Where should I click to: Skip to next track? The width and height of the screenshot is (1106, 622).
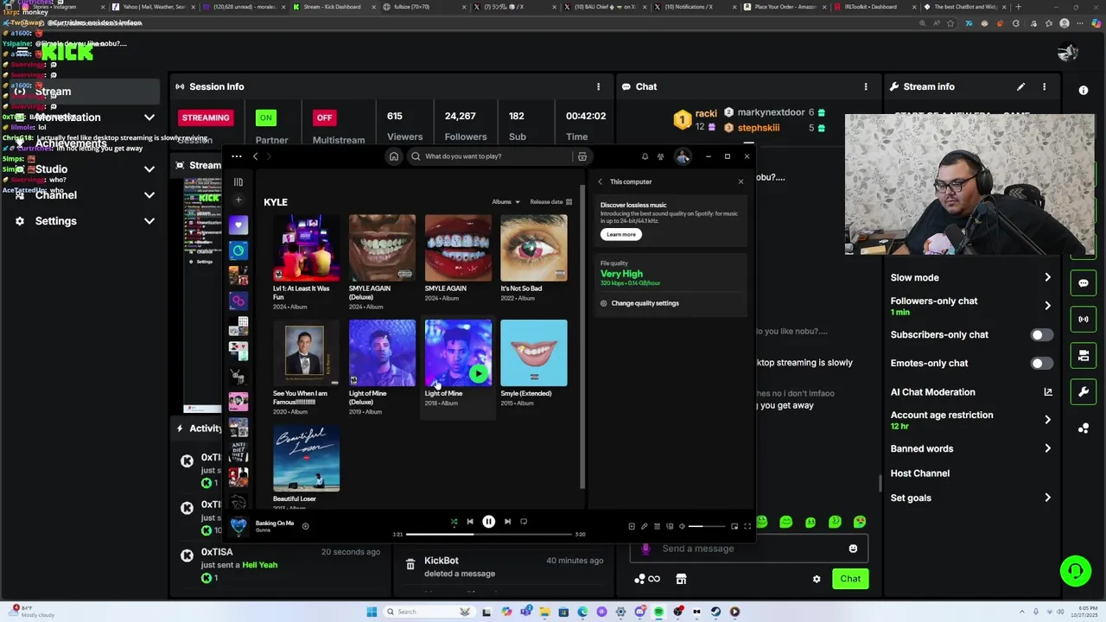[x=507, y=522]
